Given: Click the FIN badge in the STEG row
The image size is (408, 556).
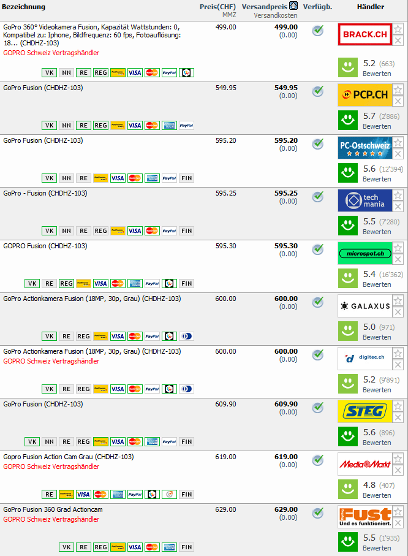Looking at the screenshot, I should pos(186,441).
